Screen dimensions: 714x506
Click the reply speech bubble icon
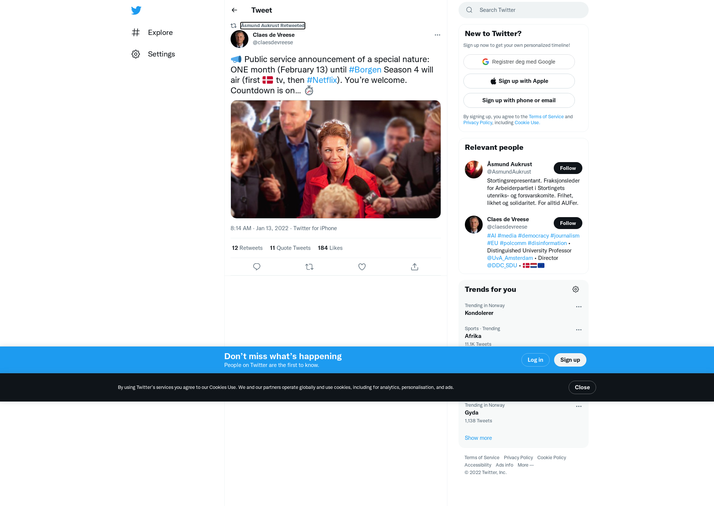(257, 267)
